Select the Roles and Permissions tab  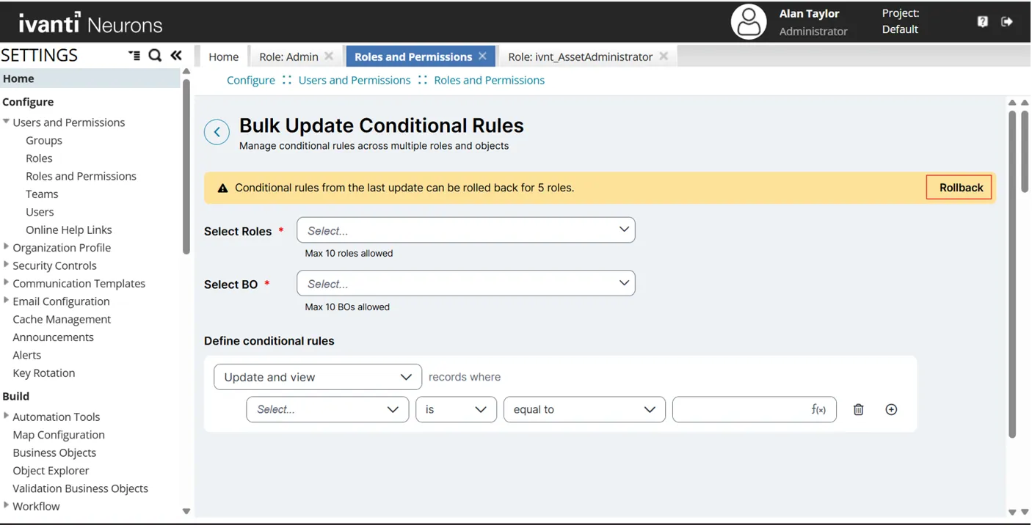(x=413, y=56)
